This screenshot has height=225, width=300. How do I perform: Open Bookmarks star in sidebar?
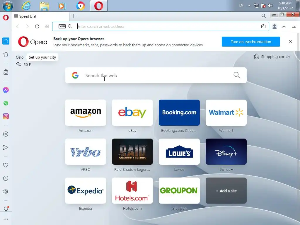point(6,54)
